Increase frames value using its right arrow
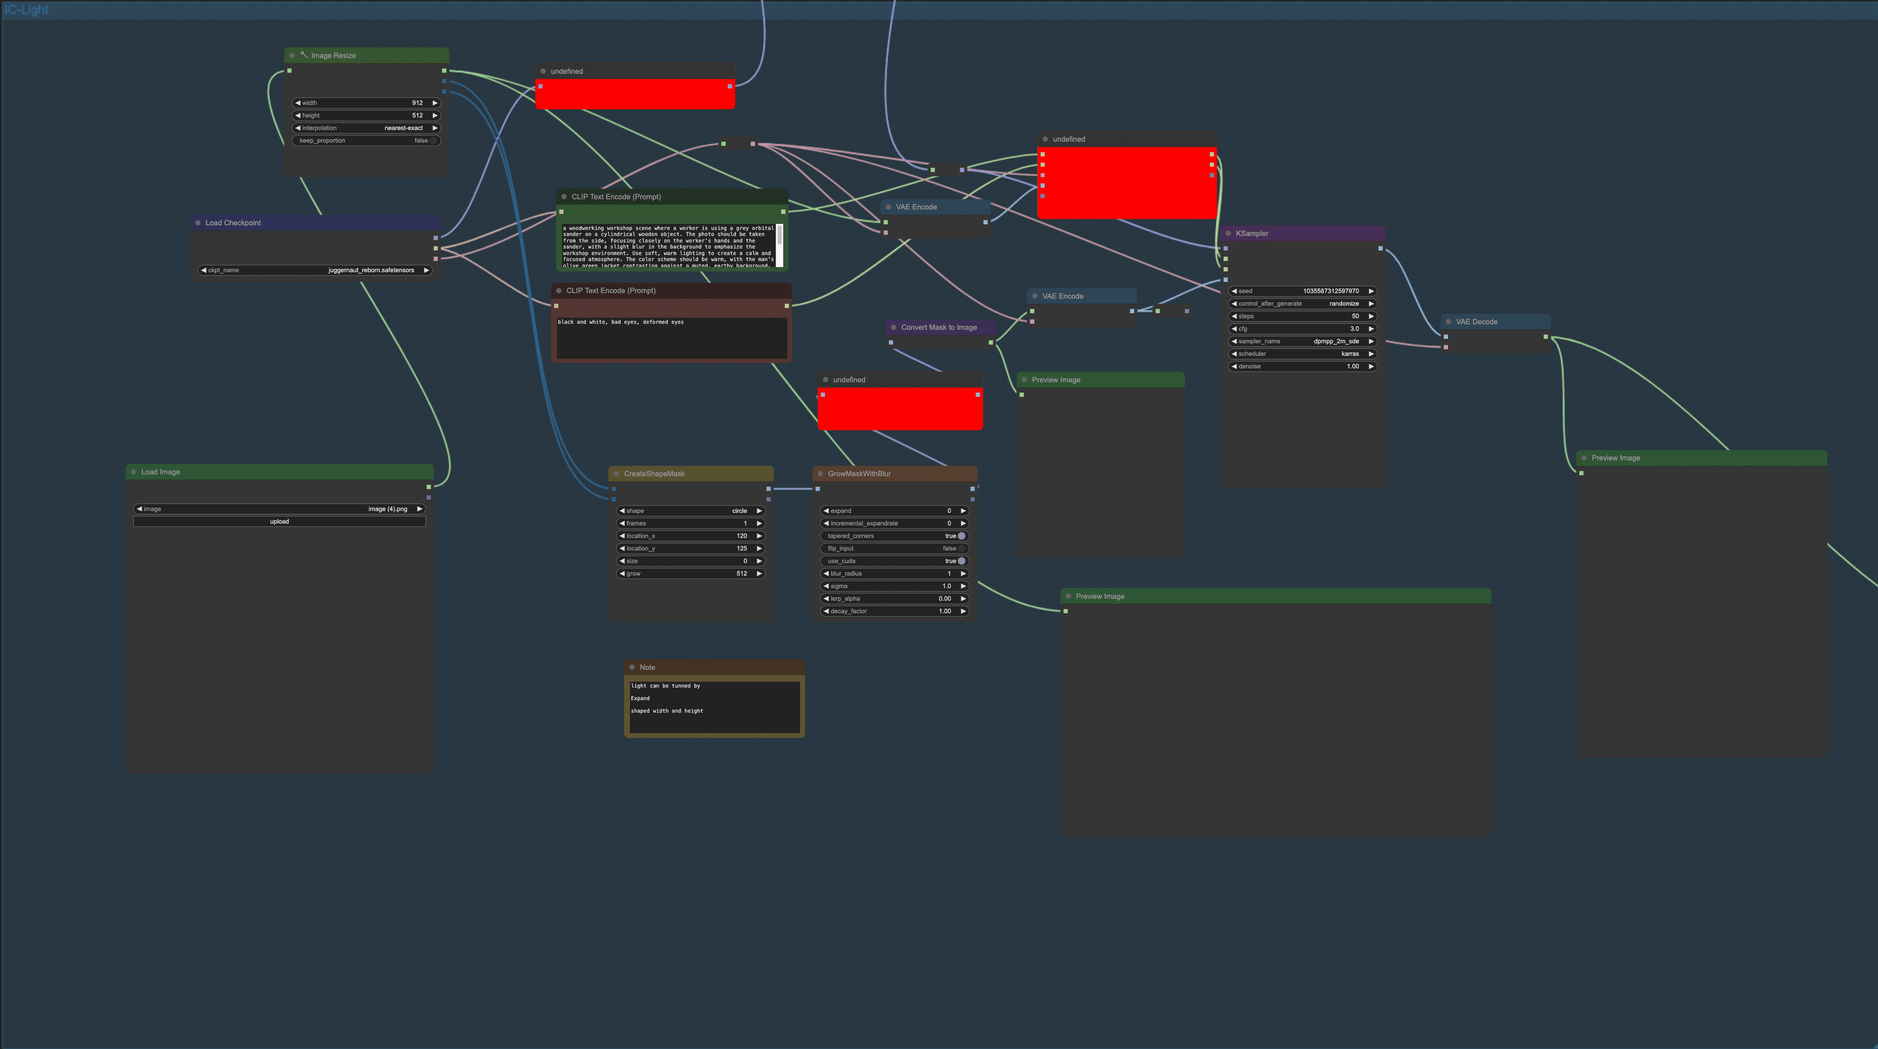 point(759,523)
